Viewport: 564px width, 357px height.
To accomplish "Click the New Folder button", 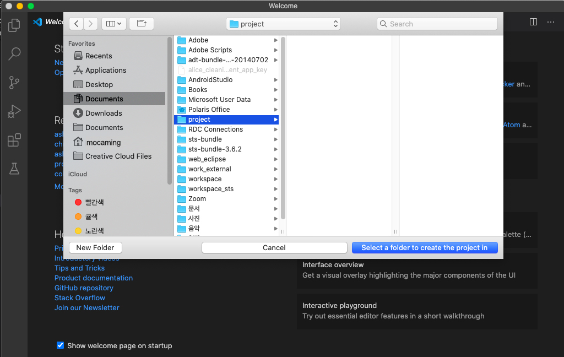I will pyautogui.click(x=95, y=247).
